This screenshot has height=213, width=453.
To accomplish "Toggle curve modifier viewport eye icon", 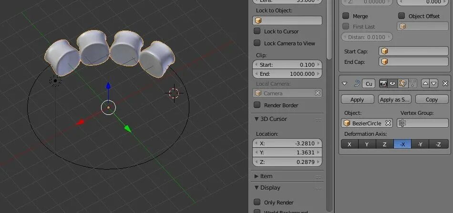I will point(392,84).
